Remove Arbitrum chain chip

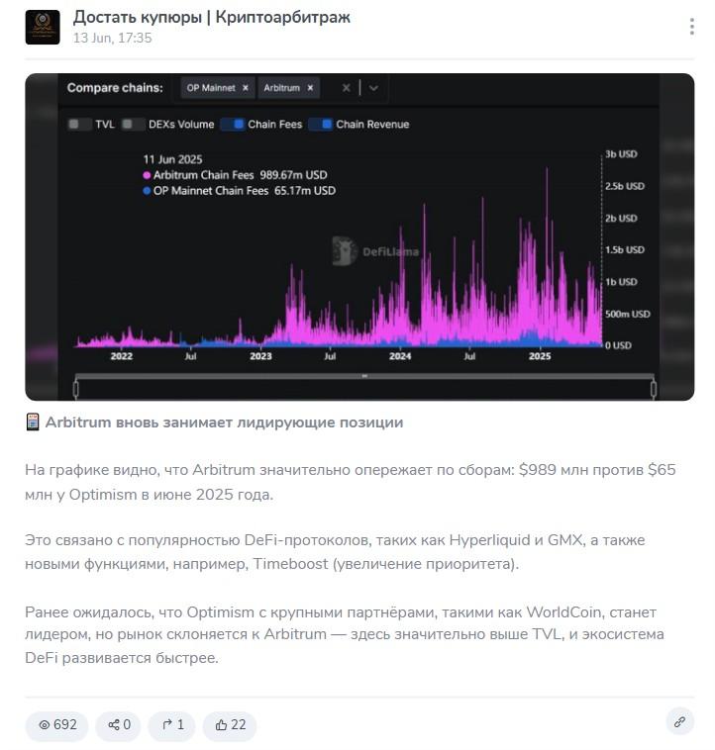click(310, 88)
